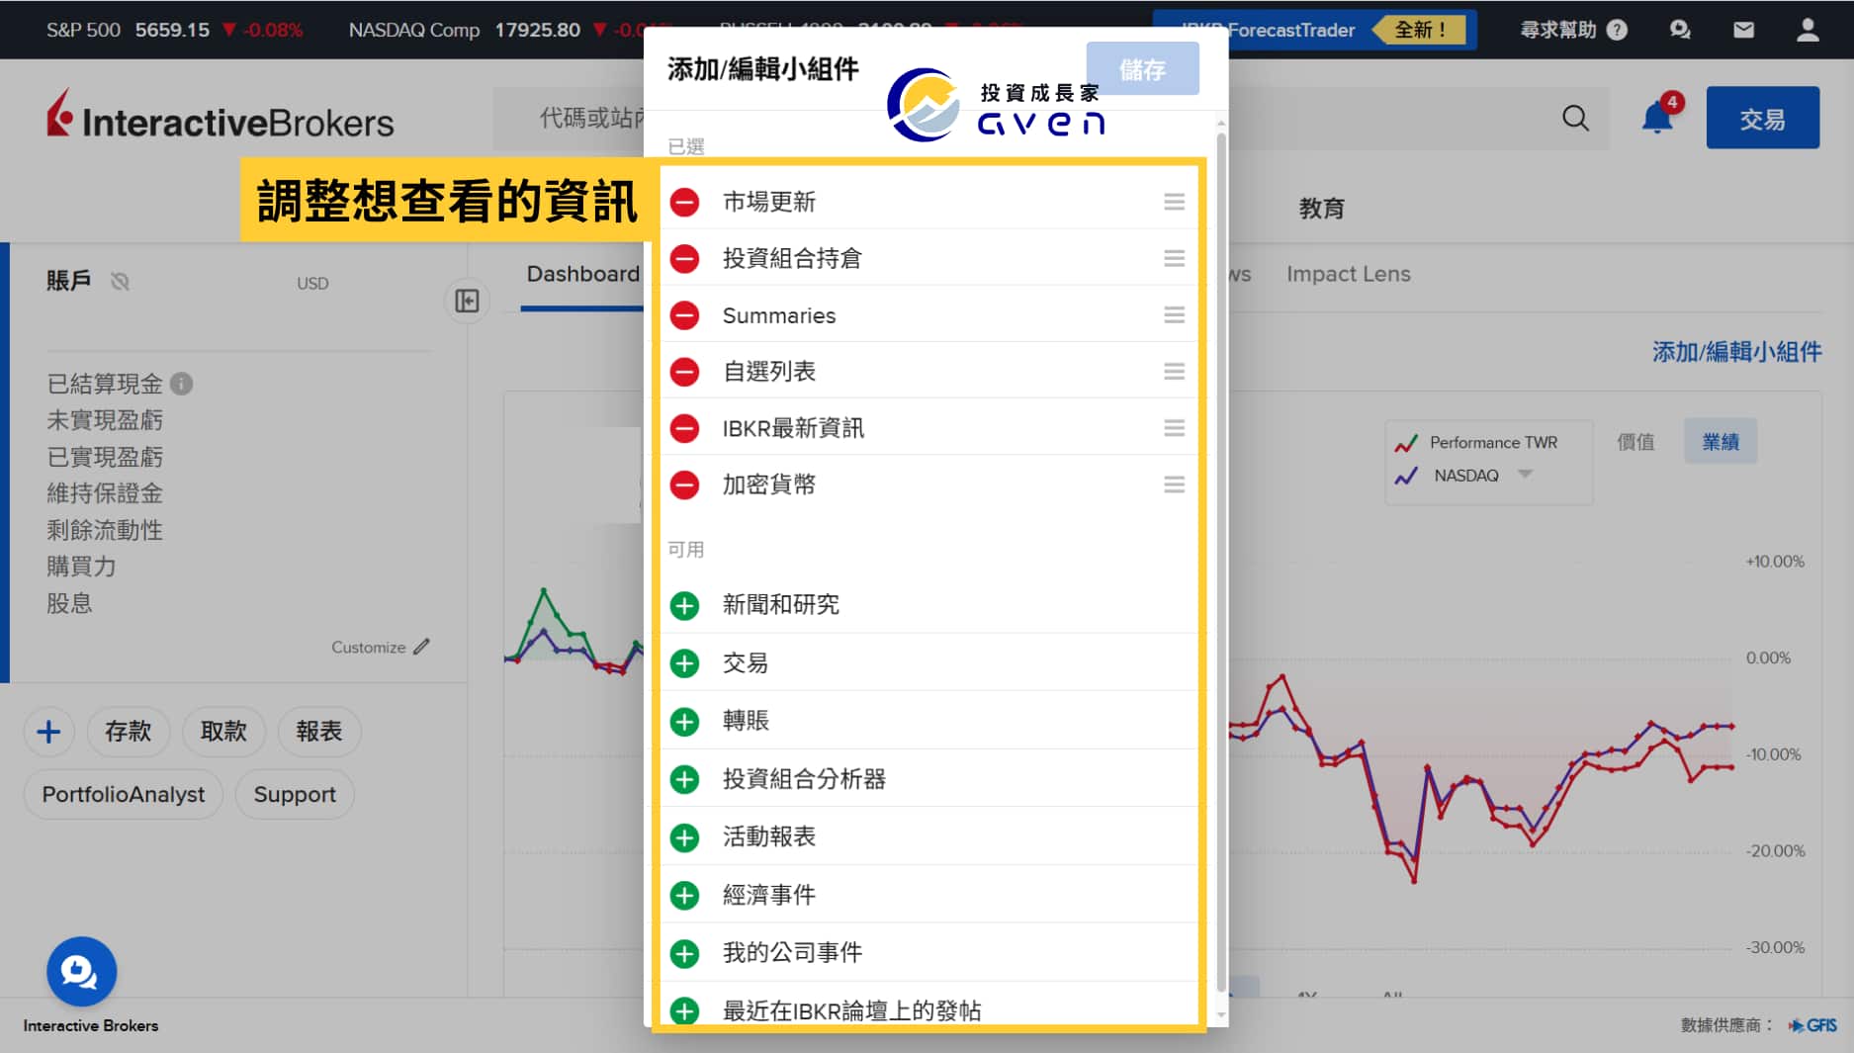The height and width of the screenshot is (1053, 1854).
Task: Click the 存款 deposit button
Action: (129, 732)
